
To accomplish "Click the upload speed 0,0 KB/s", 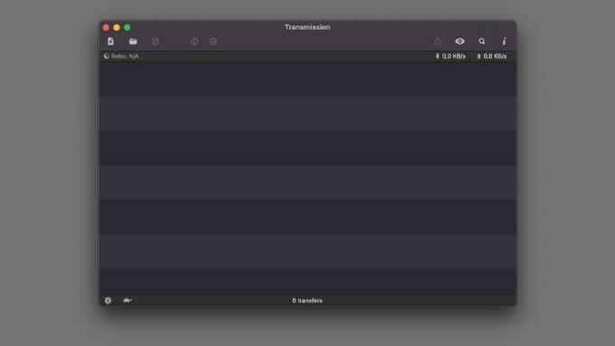I will point(491,56).
